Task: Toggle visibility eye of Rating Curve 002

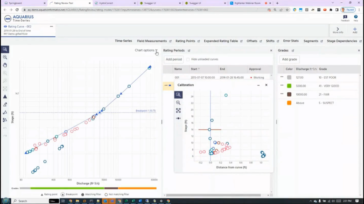Action: tap(5, 26)
